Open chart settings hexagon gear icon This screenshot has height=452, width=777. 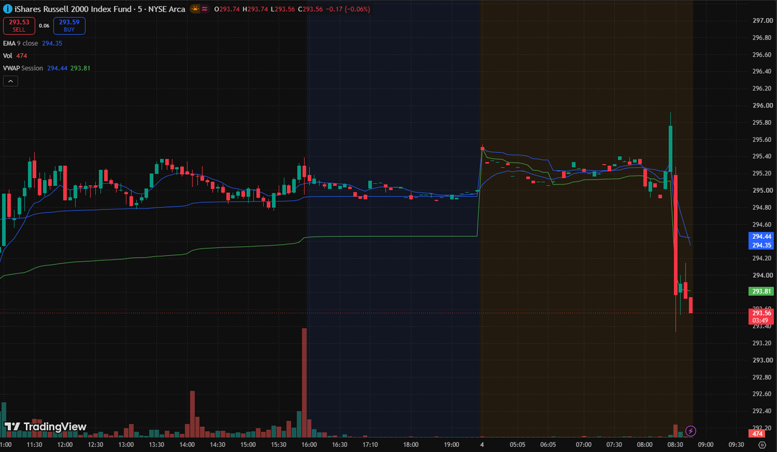click(x=763, y=445)
